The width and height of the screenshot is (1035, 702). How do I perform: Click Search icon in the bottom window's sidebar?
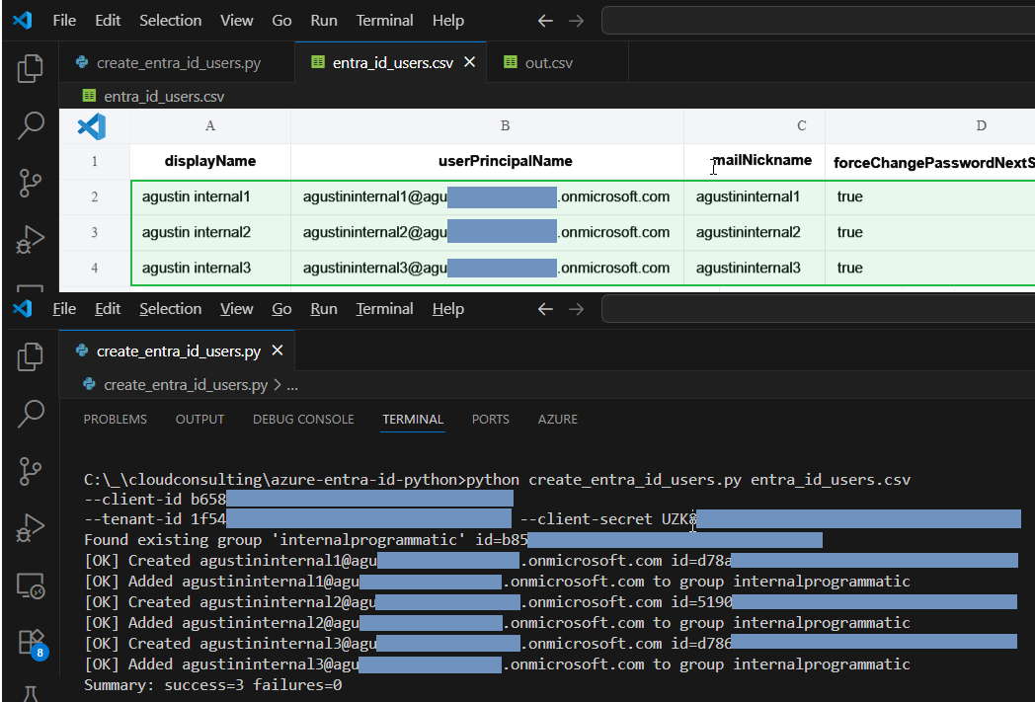[31, 413]
